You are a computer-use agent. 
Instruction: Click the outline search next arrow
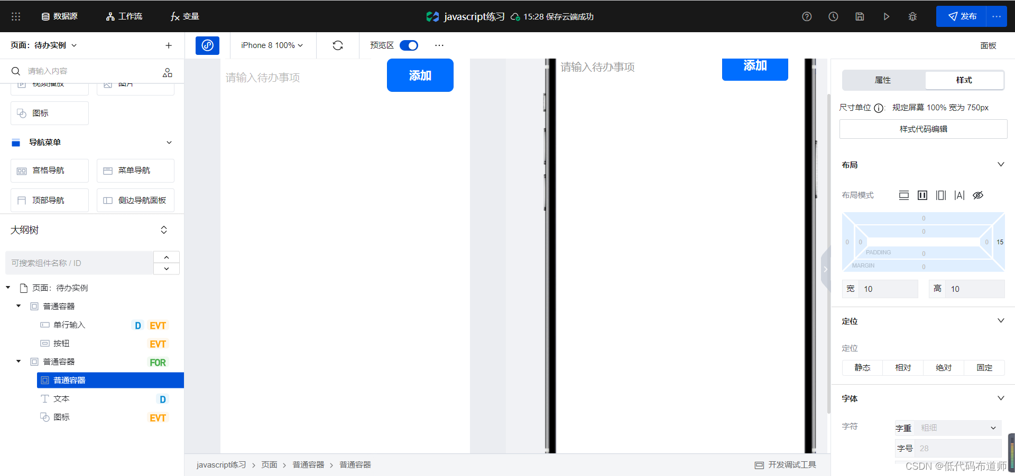[x=167, y=269]
